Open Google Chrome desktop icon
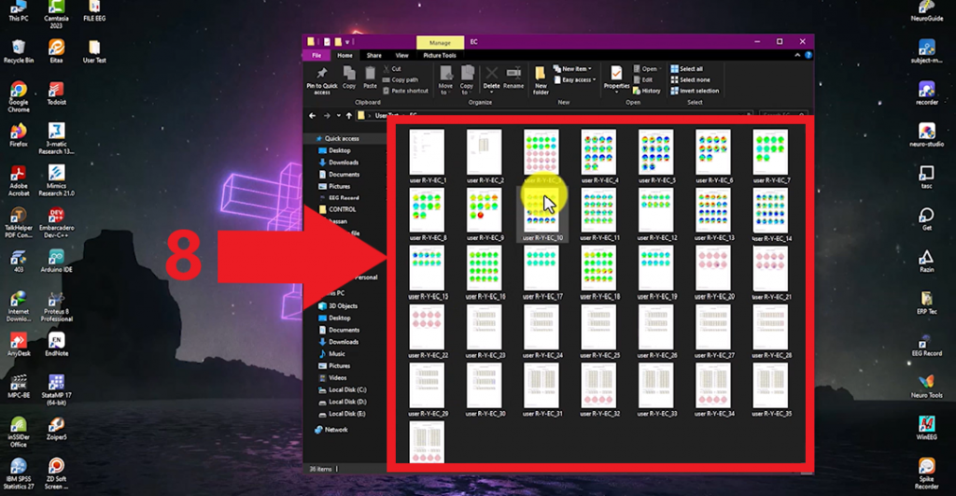Screen dimensions: 956x496 [18, 94]
